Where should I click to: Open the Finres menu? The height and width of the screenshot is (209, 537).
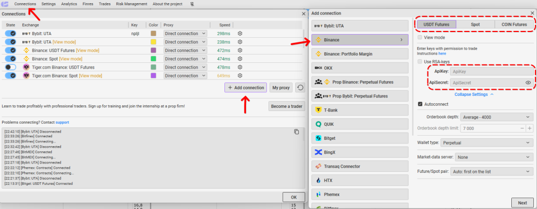[x=88, y=4]
